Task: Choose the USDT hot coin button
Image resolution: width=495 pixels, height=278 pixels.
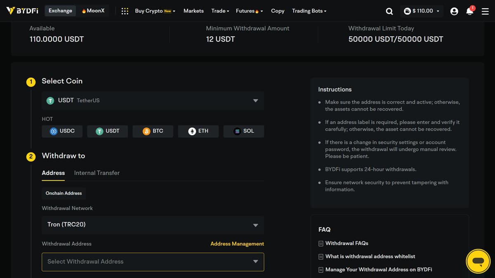Action: [108, 131]
